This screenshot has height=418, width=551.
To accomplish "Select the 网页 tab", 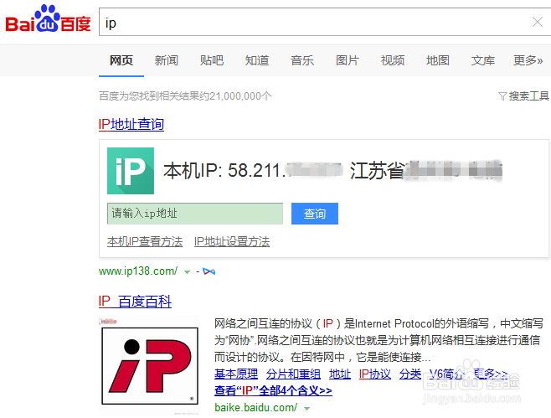I will [121, 60].
